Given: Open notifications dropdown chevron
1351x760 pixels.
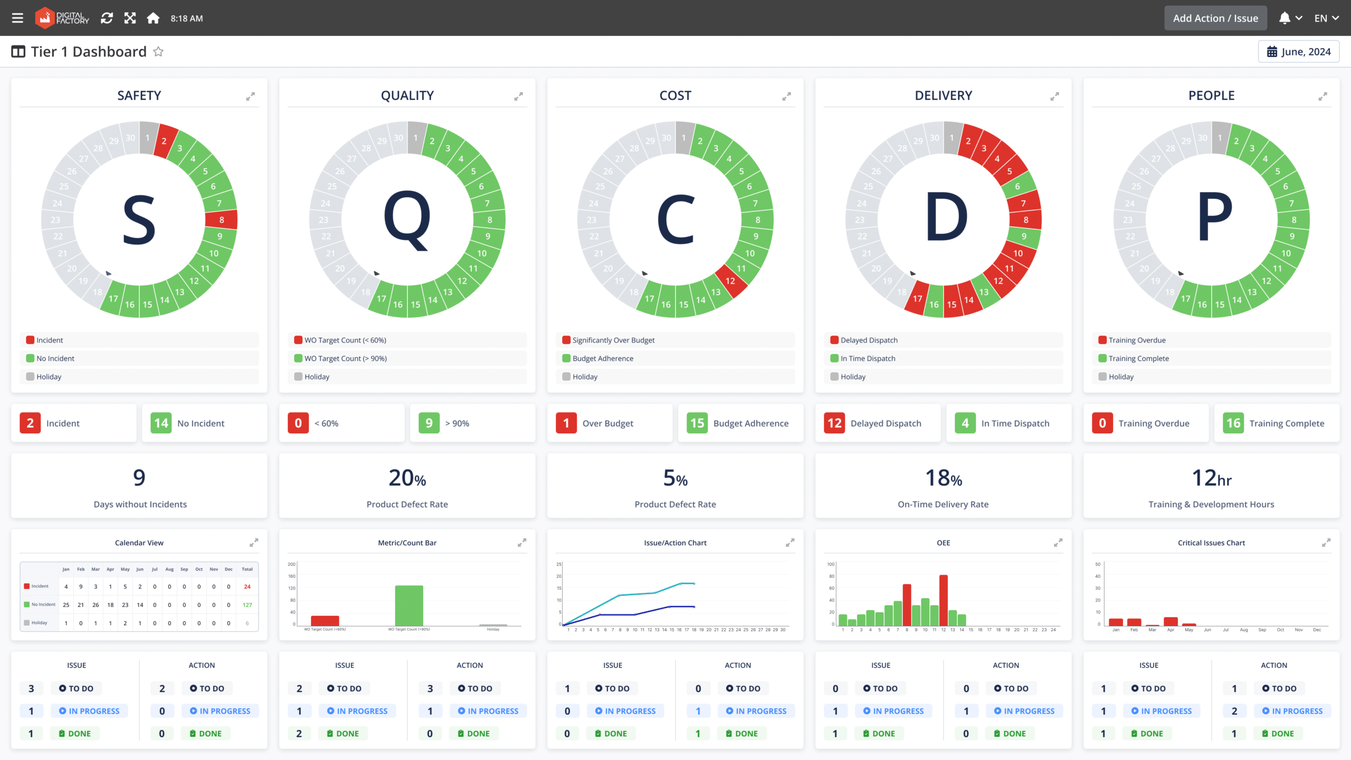Looking at the screenshot, I should coord(1299,18).
